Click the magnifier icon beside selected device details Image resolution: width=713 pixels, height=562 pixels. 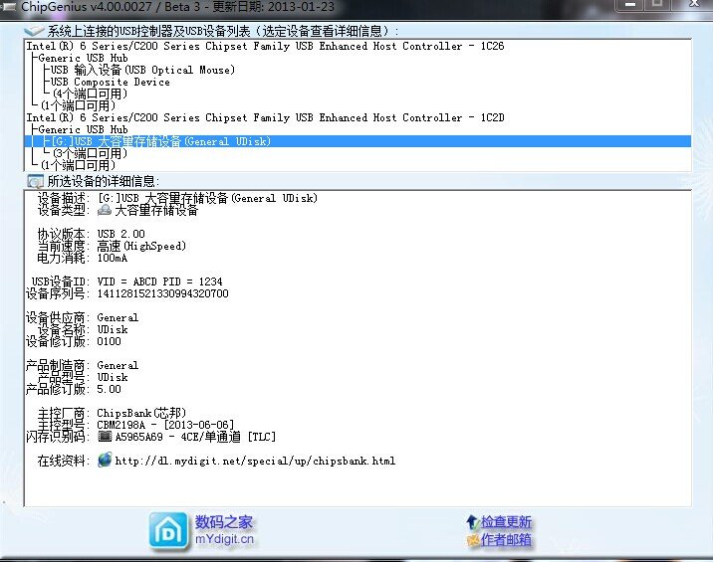(x=35, y=181)
